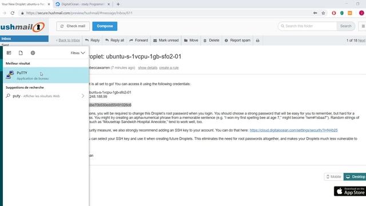This screenshot has height=206, width=366.
Task: Open web results arrow for puty
Action: (x=83, y=96)
